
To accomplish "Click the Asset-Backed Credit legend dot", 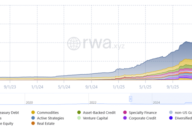I will click(x=79, y=112).
